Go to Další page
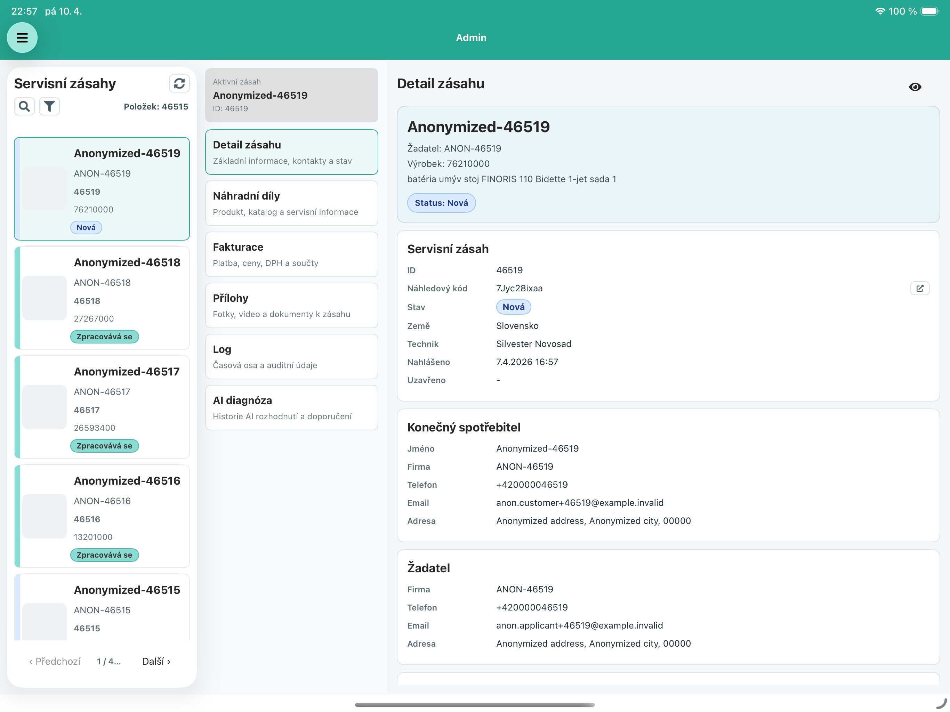Screen dimensions: 950x712 click(x=156, y=661)
